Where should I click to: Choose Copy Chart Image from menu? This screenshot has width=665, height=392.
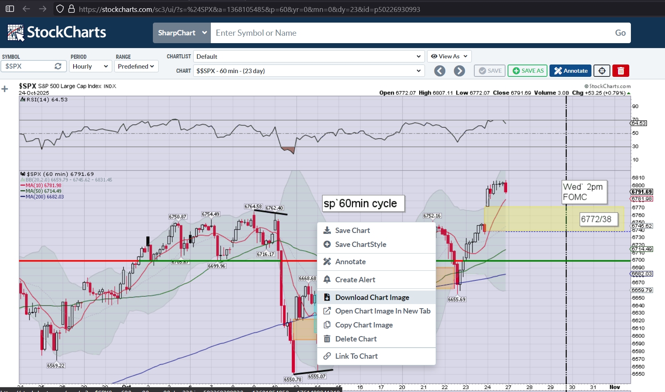pos(364,325)
